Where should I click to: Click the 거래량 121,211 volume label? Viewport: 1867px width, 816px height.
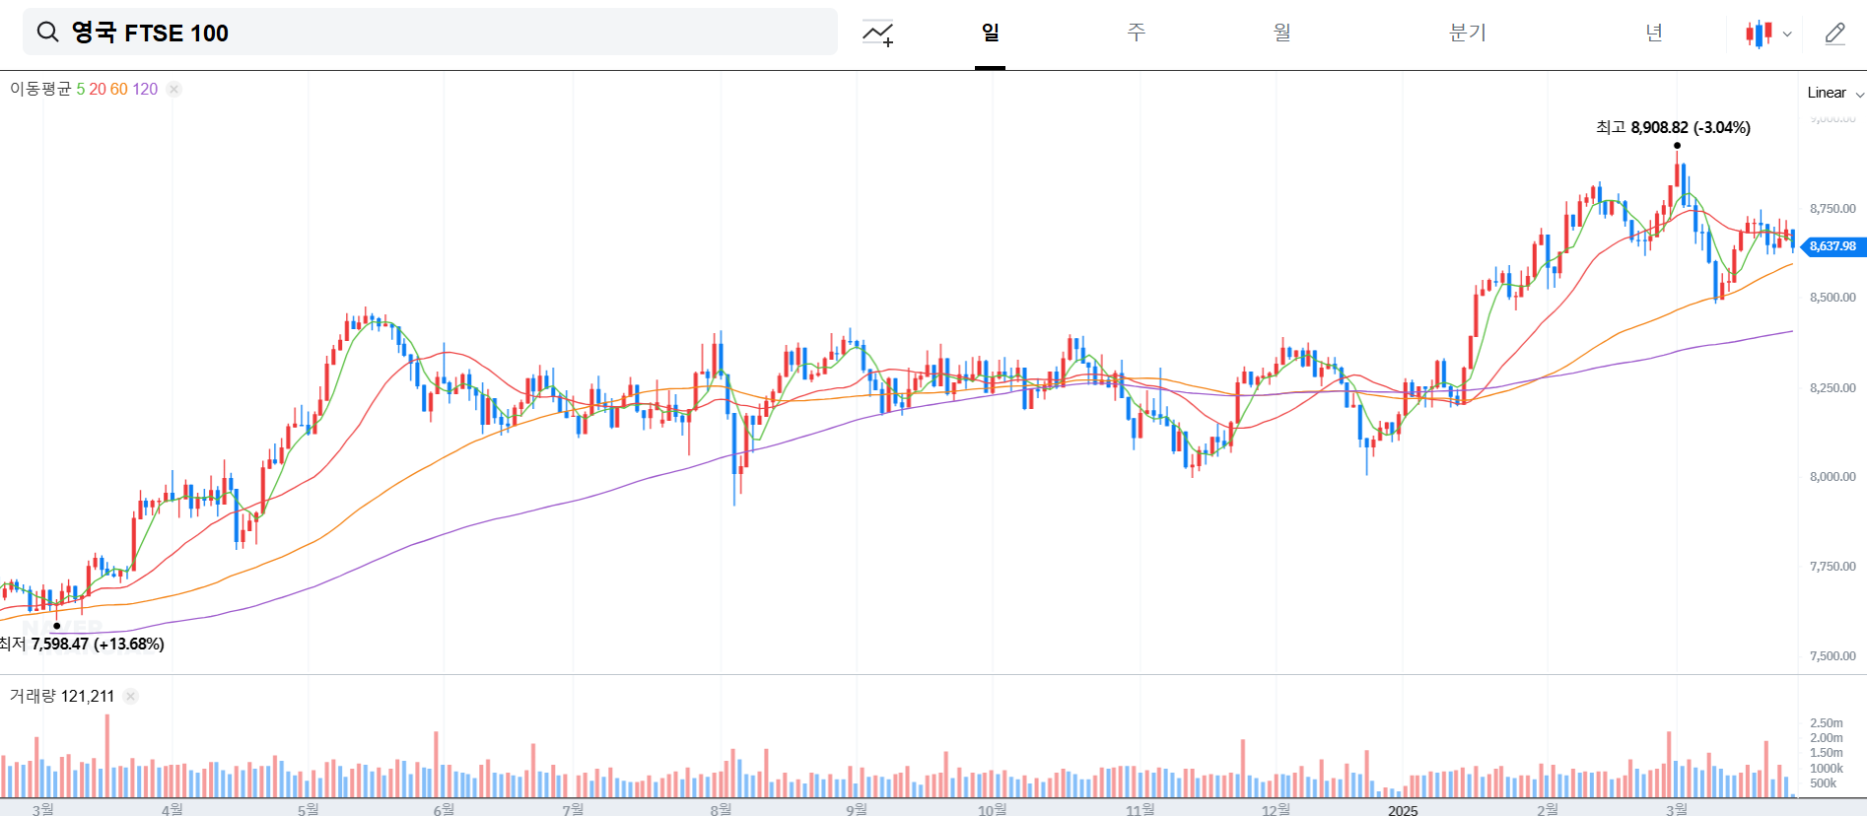tap(62, 696)
